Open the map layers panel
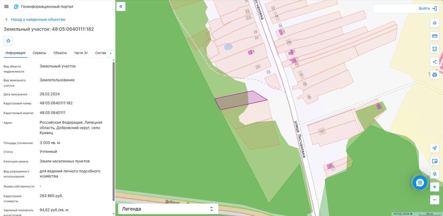Viewport: 443px width, 216px height. (435, 23)
